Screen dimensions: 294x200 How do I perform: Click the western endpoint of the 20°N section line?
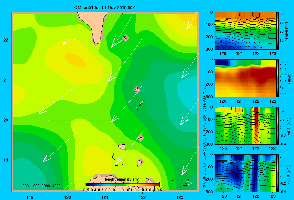pos(49,120)
